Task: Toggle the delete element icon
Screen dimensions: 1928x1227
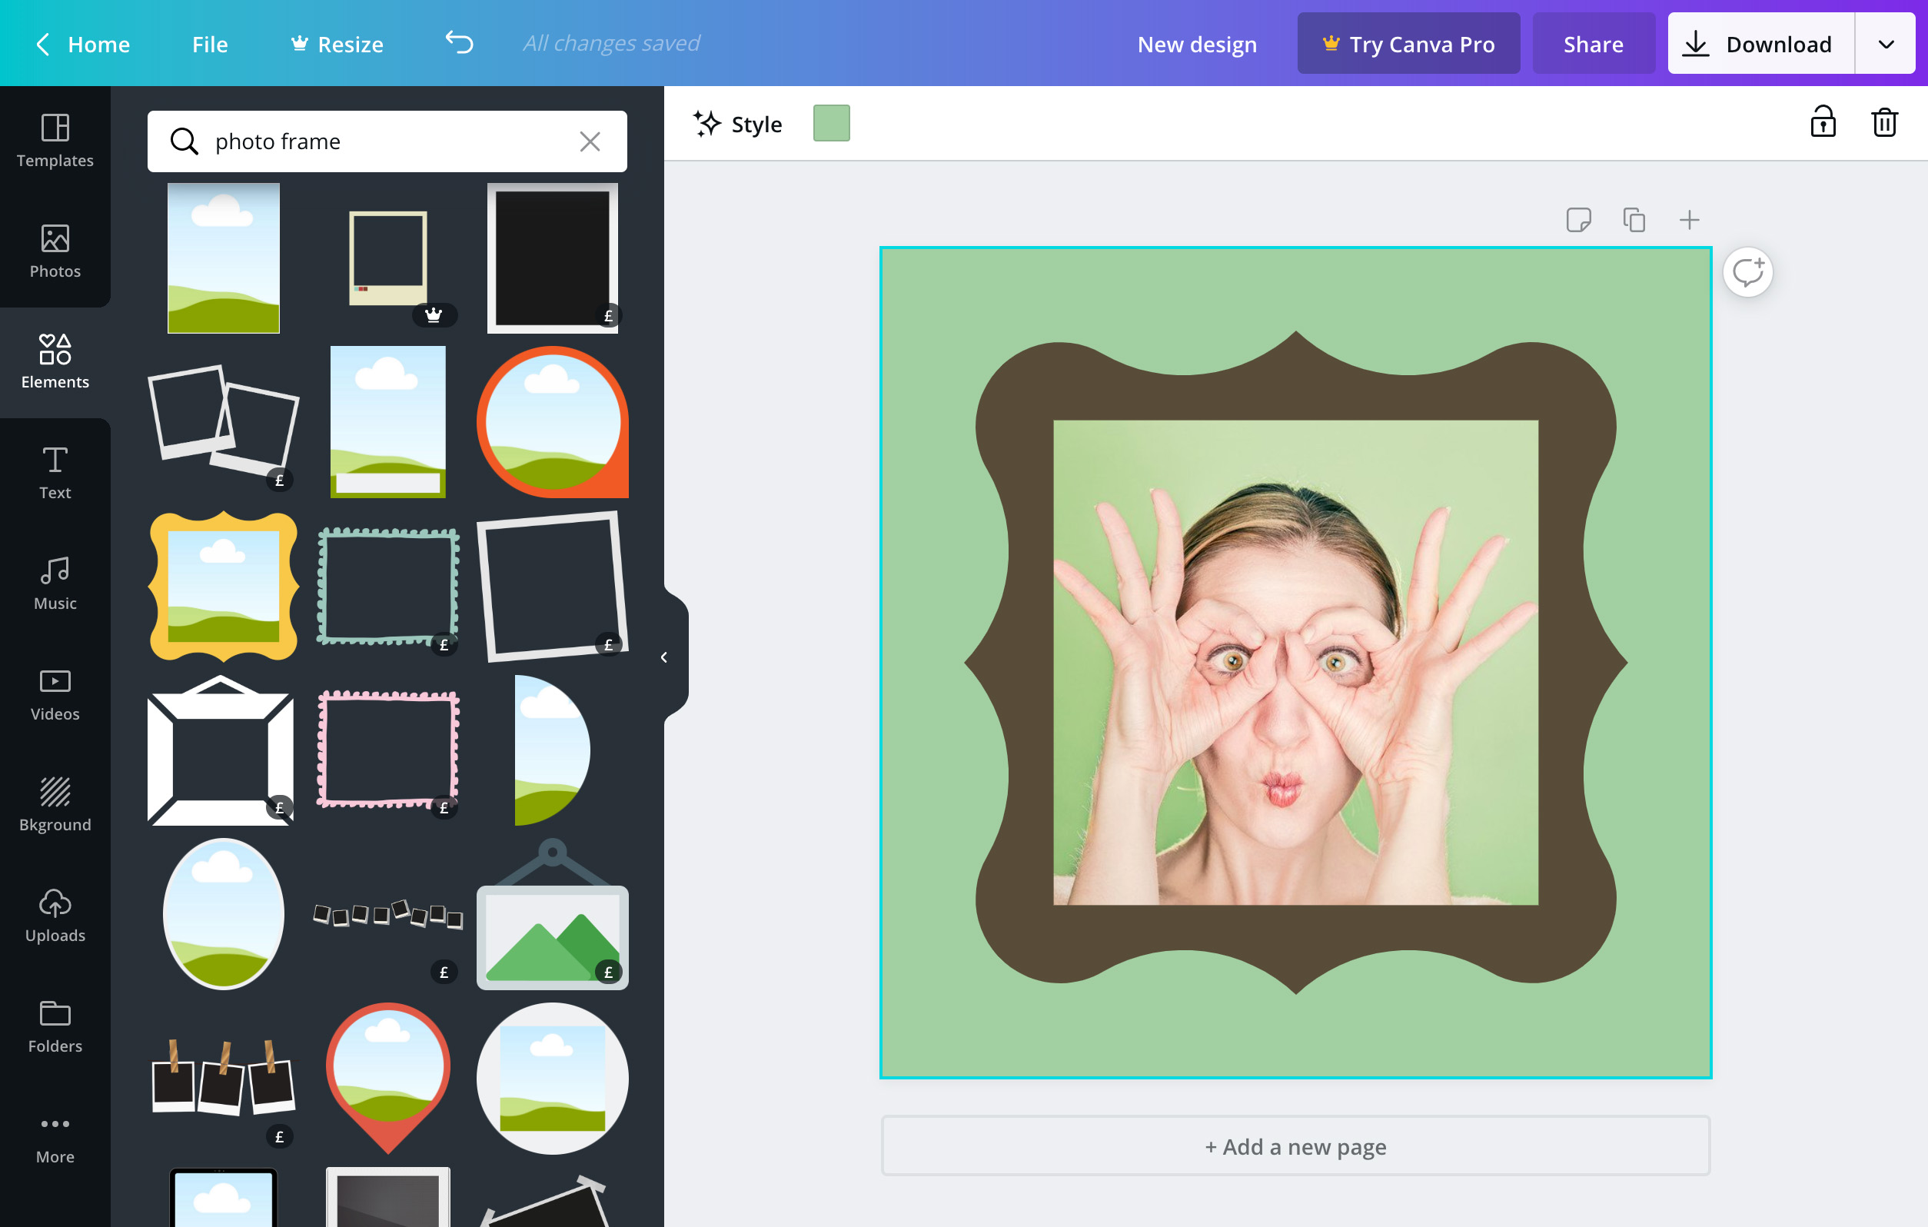Action: [1884, 124]
